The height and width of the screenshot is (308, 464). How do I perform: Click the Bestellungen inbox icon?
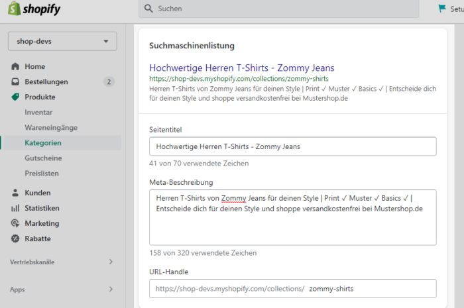coord(15,81)
